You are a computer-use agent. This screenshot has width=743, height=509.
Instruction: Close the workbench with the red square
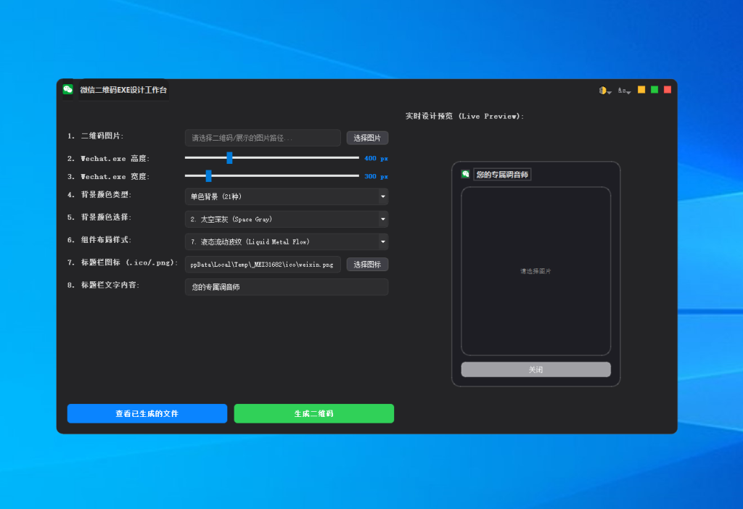tap(668, 89)
